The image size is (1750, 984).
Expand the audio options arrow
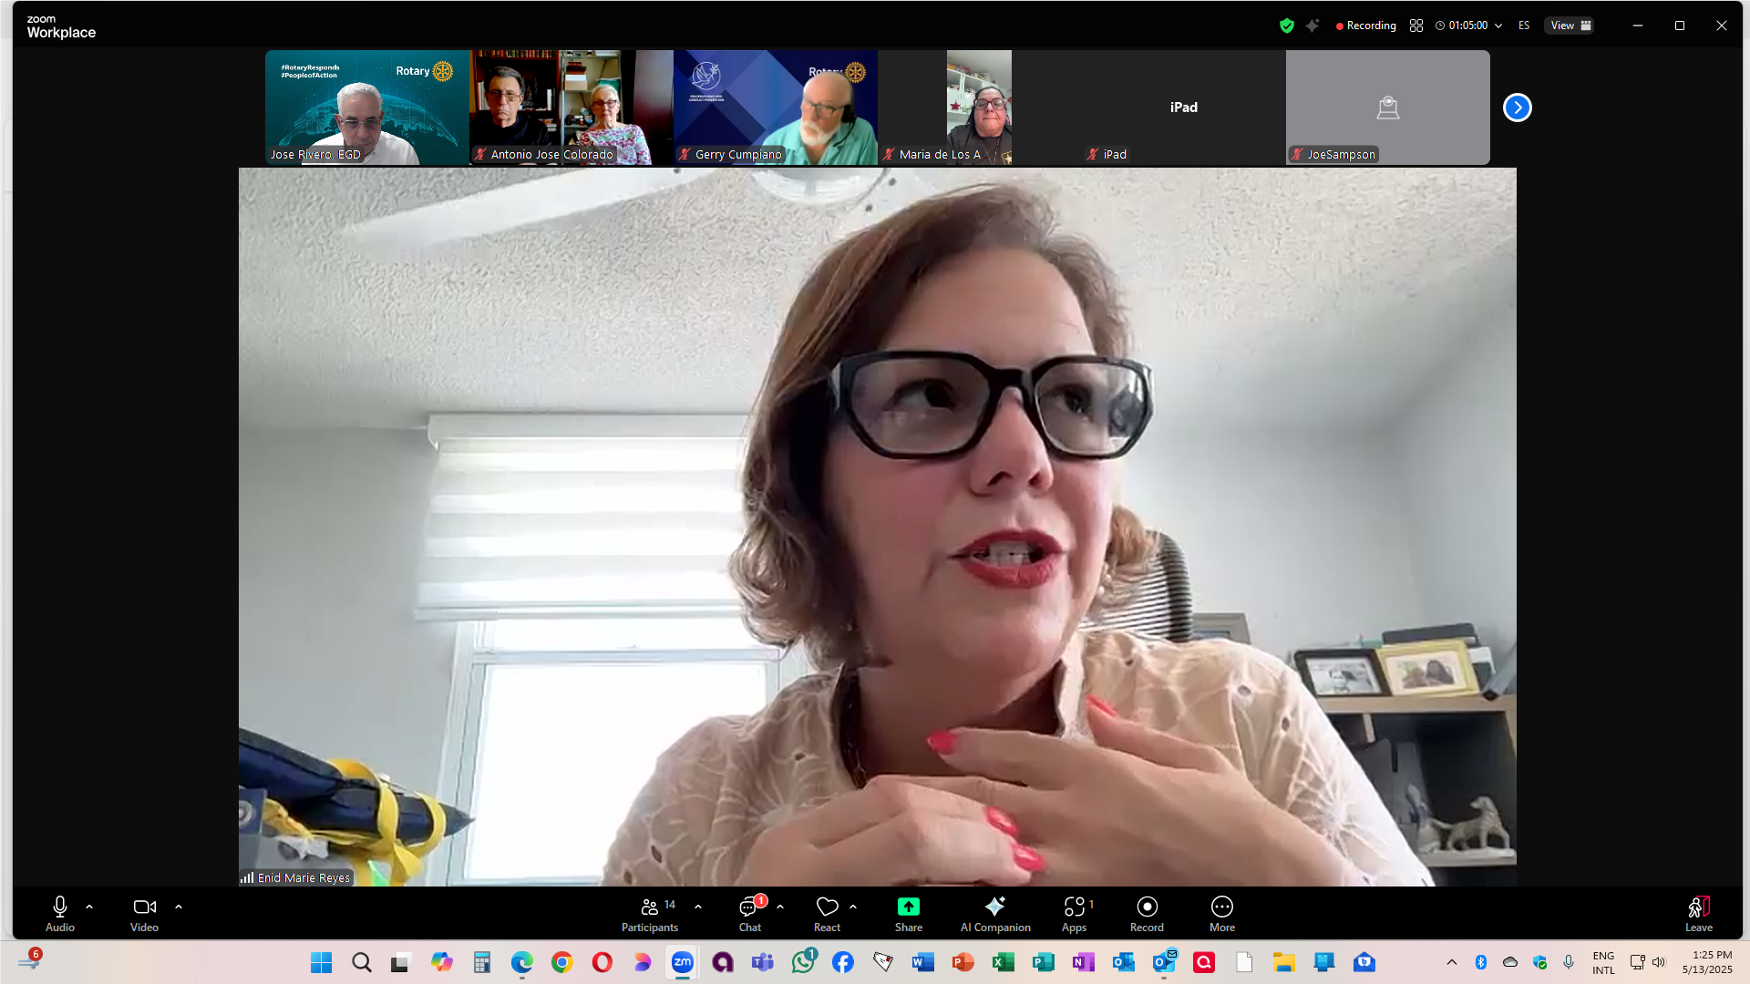pyautogui.click(x=89, y=907)
